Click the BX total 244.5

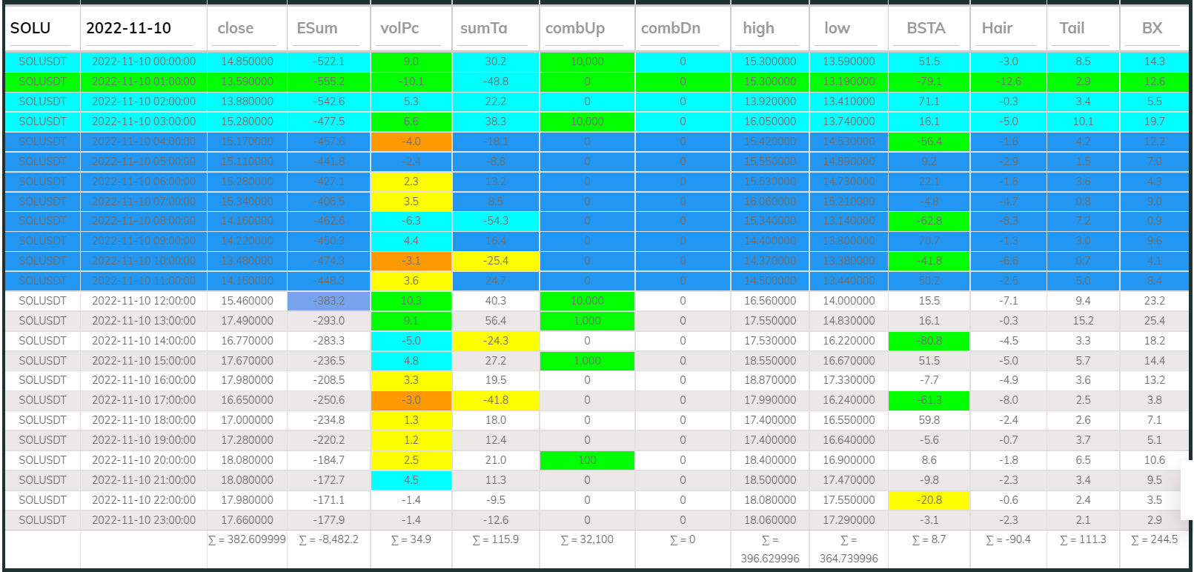pyautogui.click(x=1155, y=539)
